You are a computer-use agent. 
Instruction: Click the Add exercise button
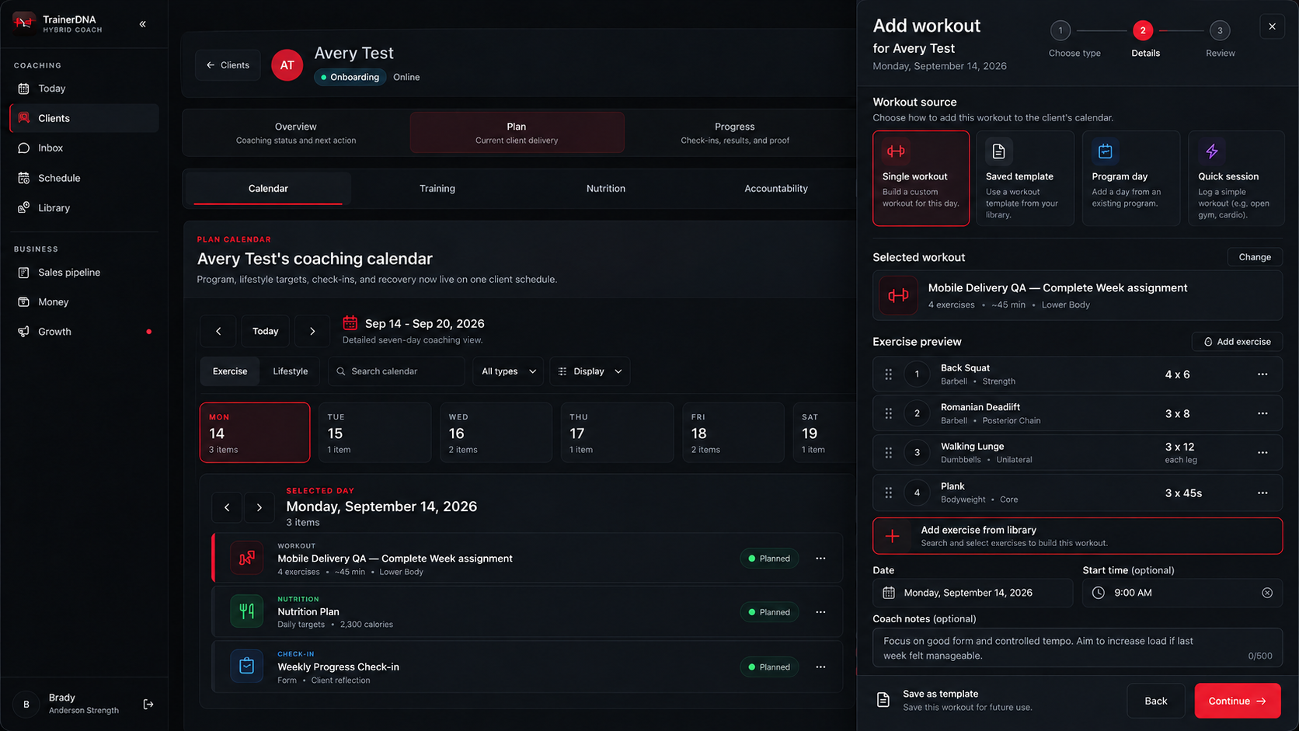click(x=1237, y=342)
